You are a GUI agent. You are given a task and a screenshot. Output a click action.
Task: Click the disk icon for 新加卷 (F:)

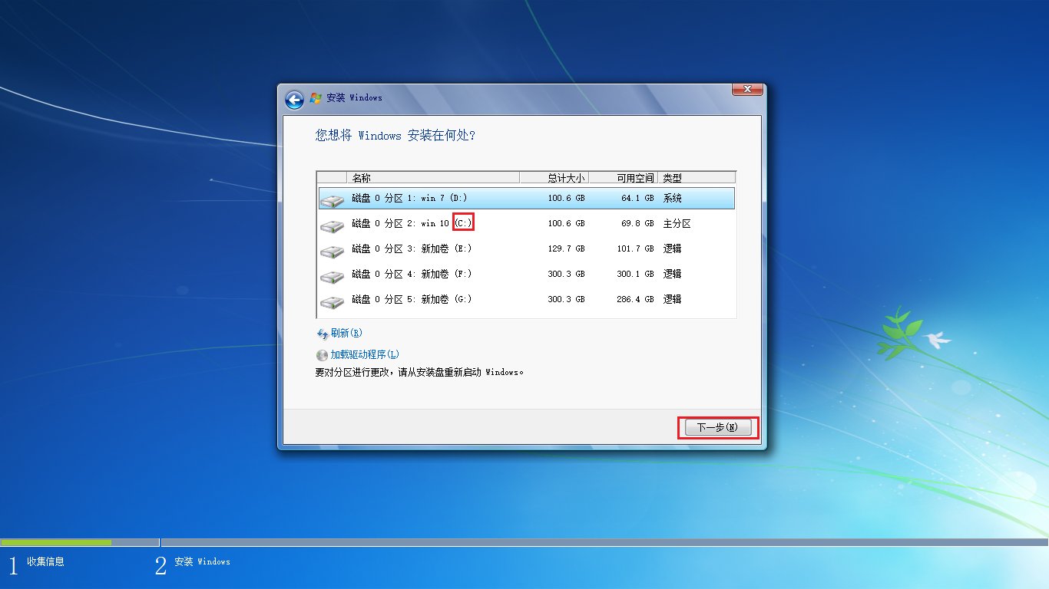[x=332, y=274]
